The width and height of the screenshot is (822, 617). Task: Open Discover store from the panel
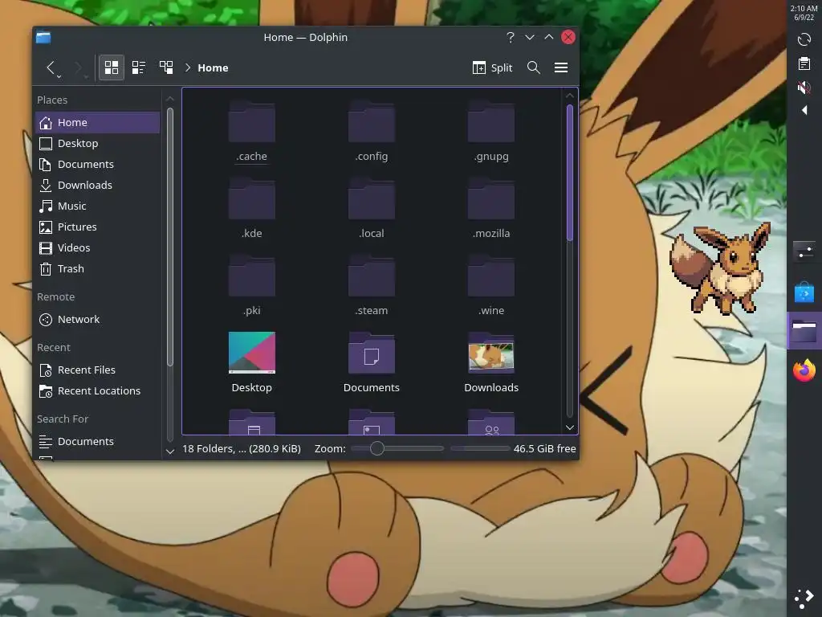[x=804, y=292]
